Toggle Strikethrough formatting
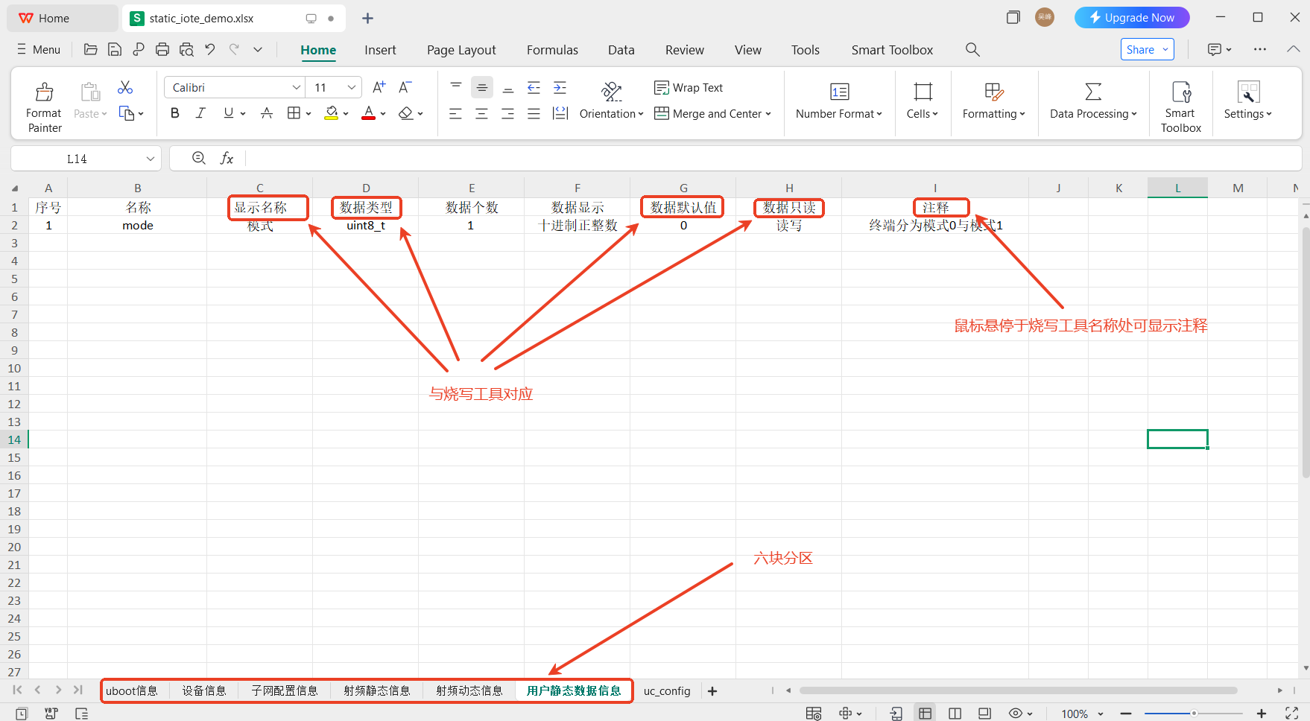This screenshot has width=1310, height=721. click(x=266, y=113)
